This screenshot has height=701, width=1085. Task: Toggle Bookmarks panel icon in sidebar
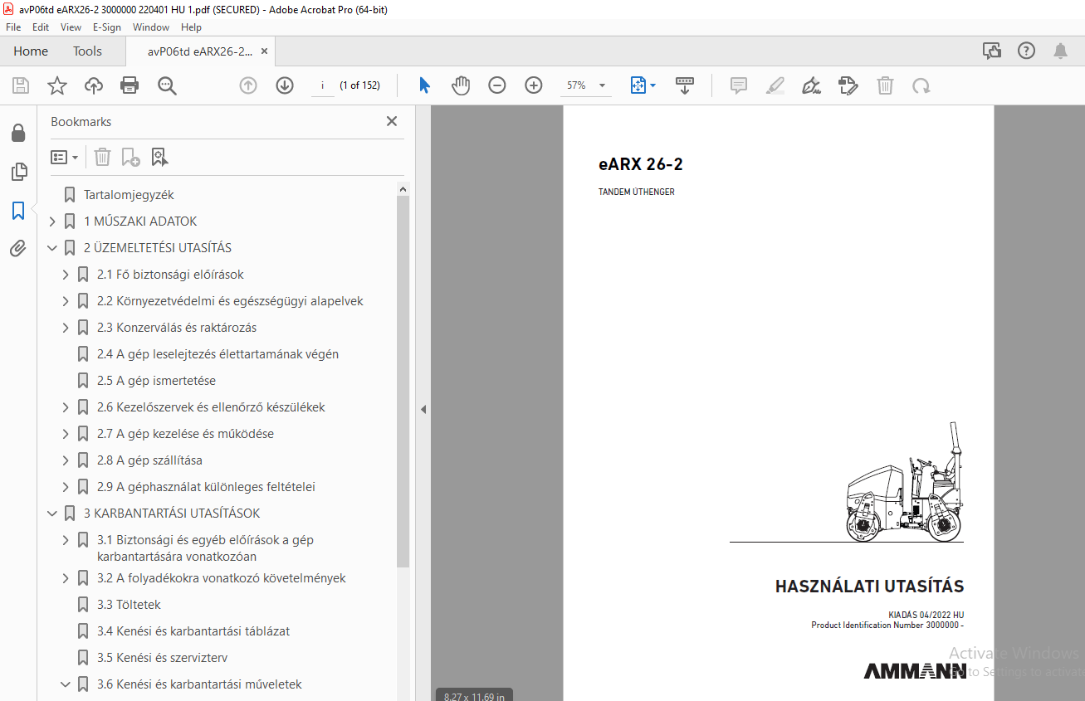pyautogui.click(x=18, y=211)
